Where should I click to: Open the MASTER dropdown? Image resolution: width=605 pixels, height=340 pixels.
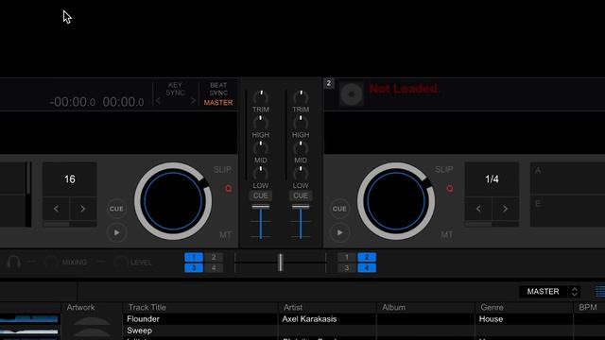click(550, 292)
